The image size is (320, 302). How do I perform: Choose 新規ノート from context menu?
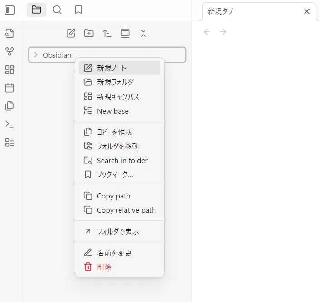(x=120, y=68)
